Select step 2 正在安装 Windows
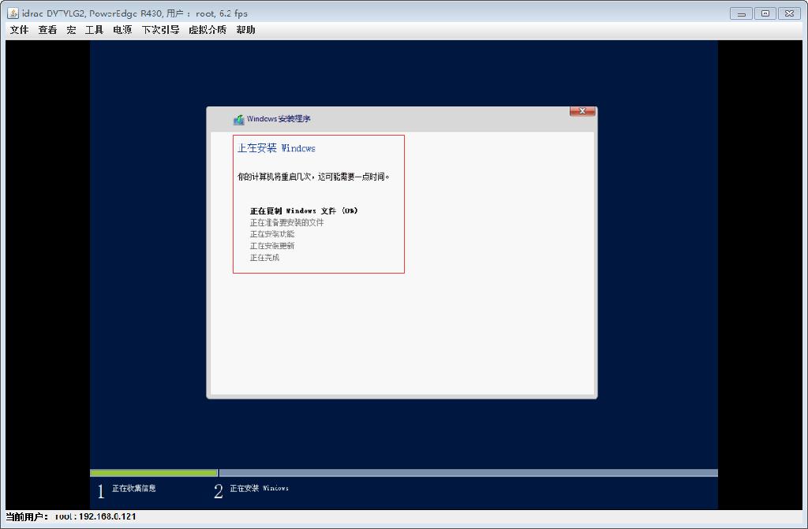The height and width of the screenshot is (529, 808). (x=260, y=489)
